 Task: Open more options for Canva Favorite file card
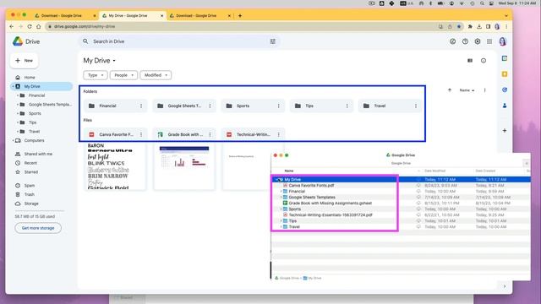click(141, 134)
